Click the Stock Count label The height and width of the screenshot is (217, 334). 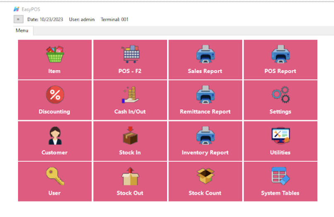(x=205, y=193)
